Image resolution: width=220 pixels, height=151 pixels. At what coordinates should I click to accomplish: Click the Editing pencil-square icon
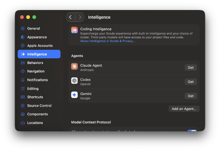23,89
